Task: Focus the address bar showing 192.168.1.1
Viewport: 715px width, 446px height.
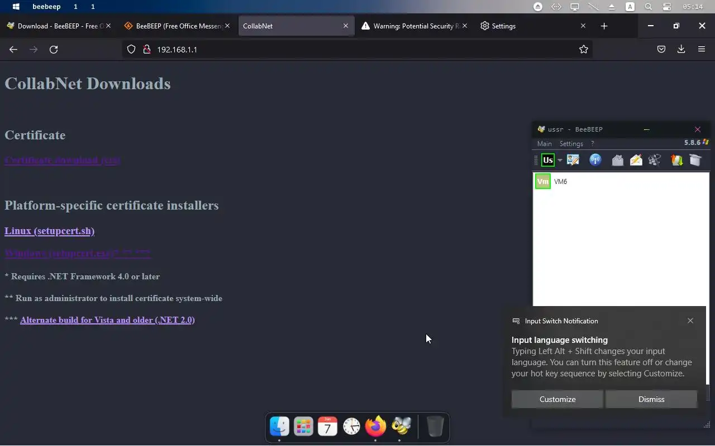Action: pos(357,50)
